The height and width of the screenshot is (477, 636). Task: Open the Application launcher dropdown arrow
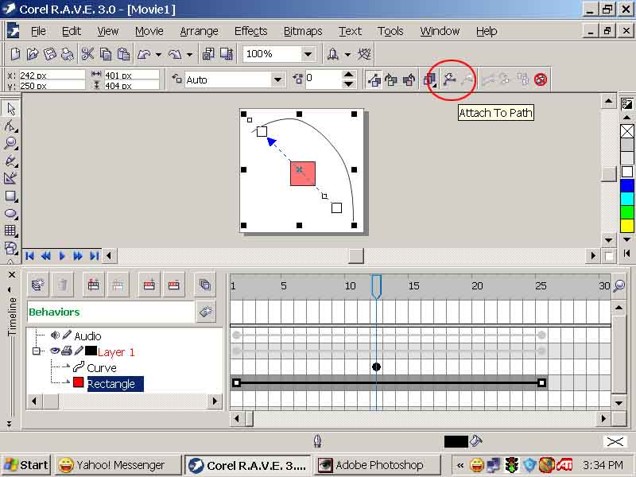pyautogui.click(x=347, y=54)
